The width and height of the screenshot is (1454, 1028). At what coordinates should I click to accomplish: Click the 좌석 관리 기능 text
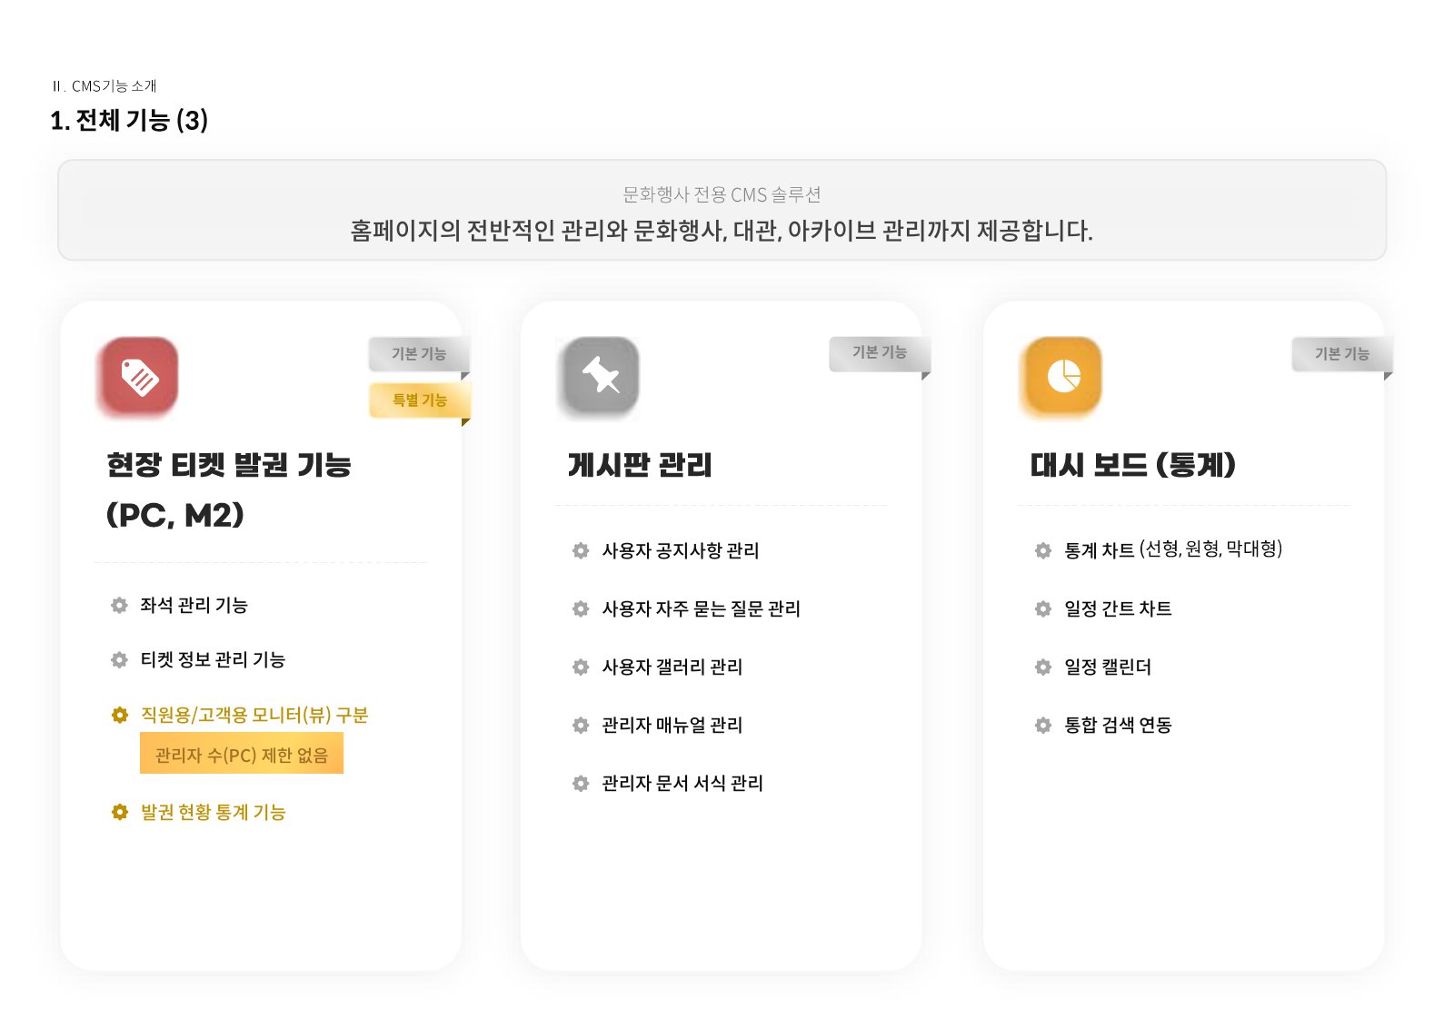pos(194,605)
